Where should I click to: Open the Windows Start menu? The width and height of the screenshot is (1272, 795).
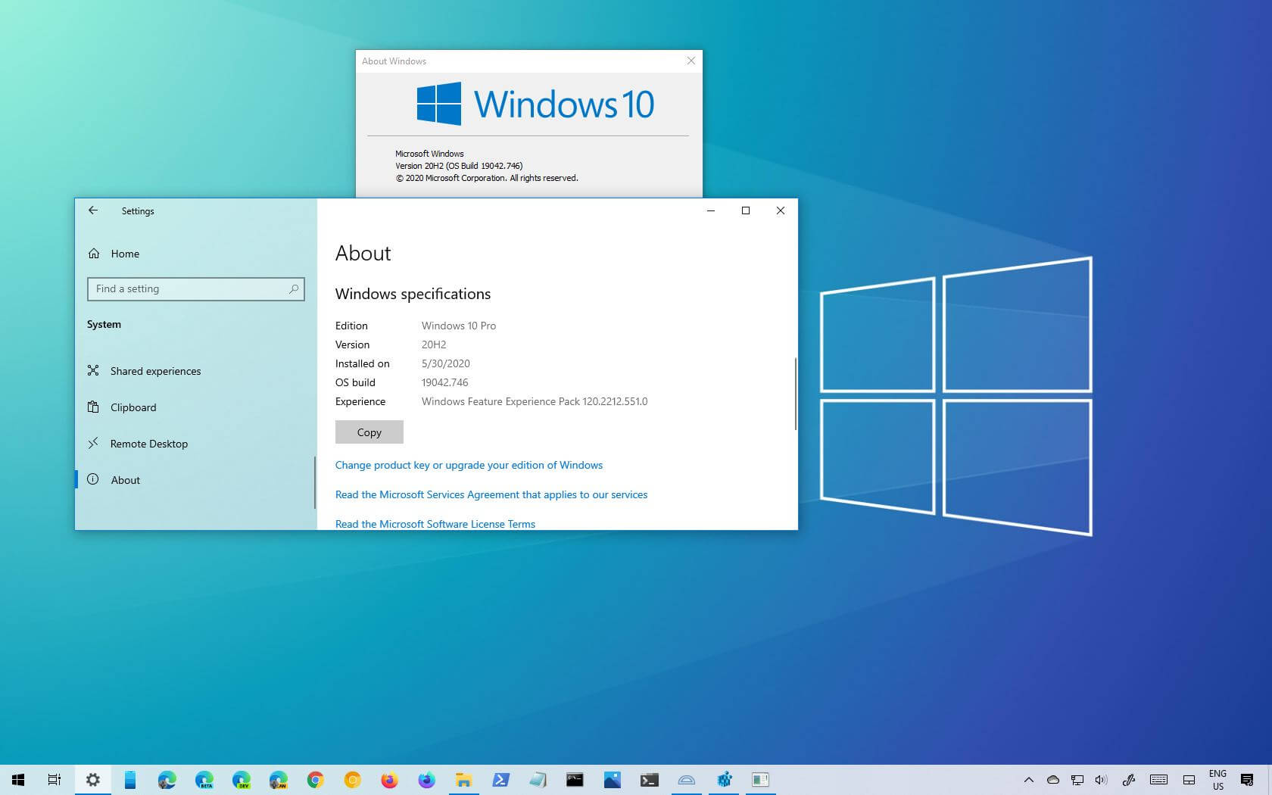point(18,779)
